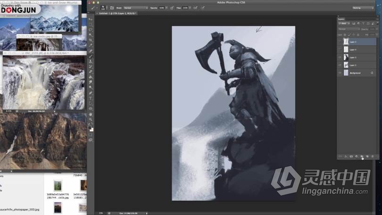Filter layers for pixel layers
This screenshot has width=382, height=215.
coord(354,24)
